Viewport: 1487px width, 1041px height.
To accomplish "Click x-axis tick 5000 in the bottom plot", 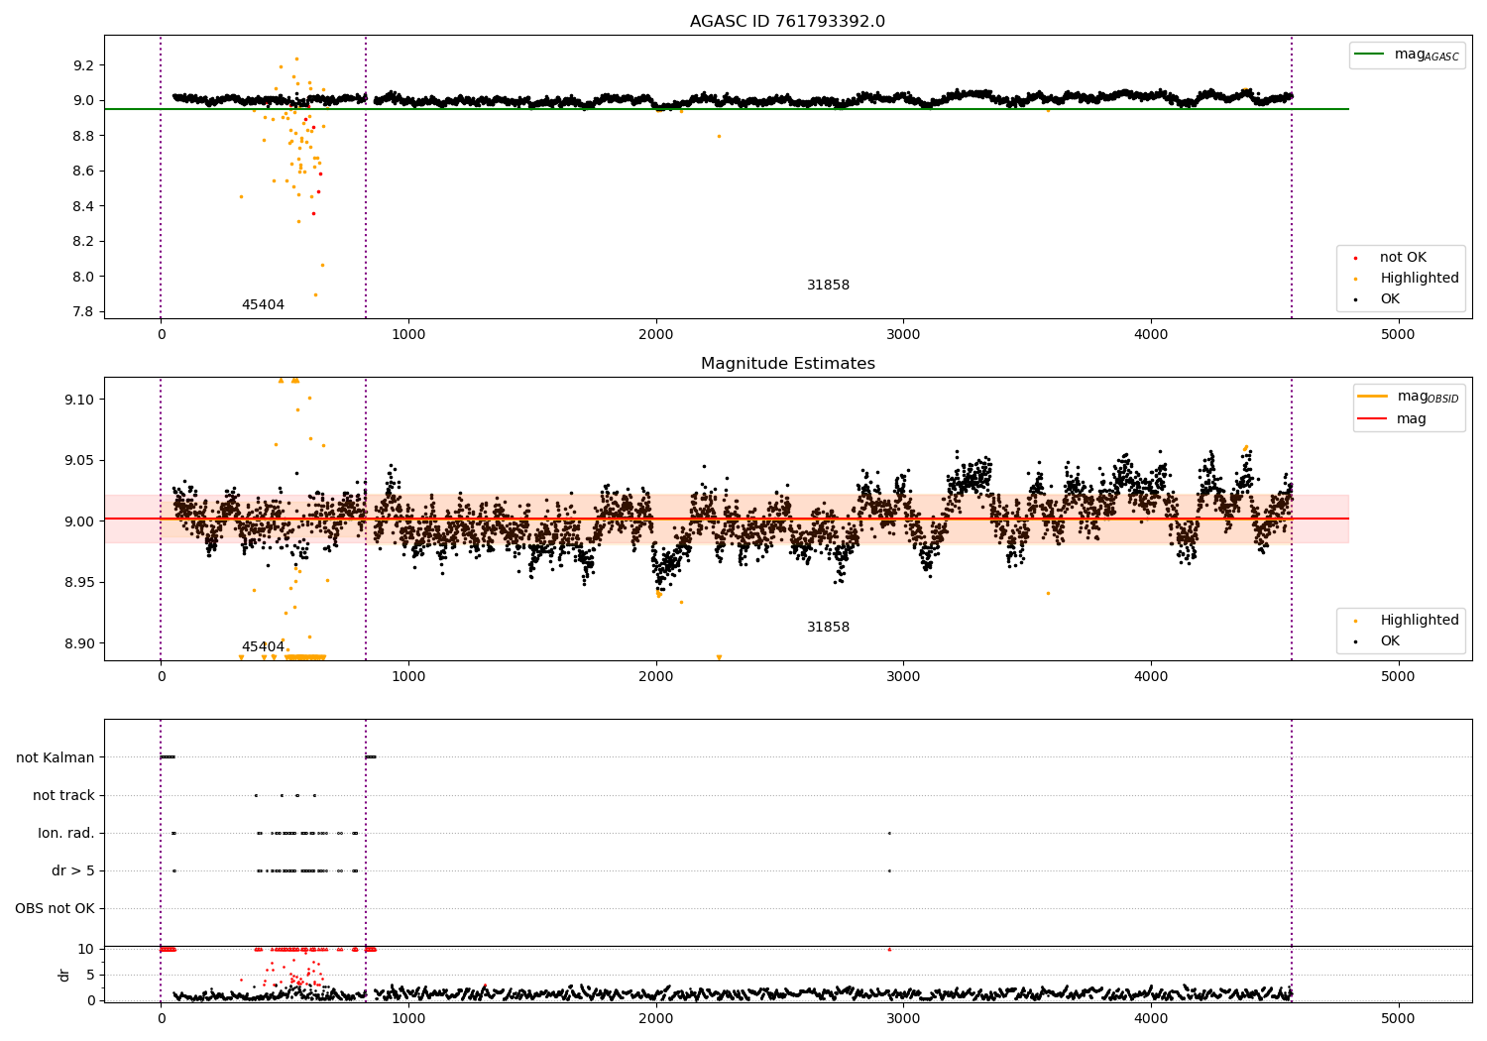I will [x=1399, y=1018].
